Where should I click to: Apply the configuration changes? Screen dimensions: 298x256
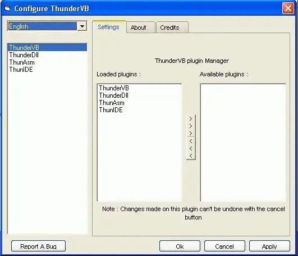269,246
